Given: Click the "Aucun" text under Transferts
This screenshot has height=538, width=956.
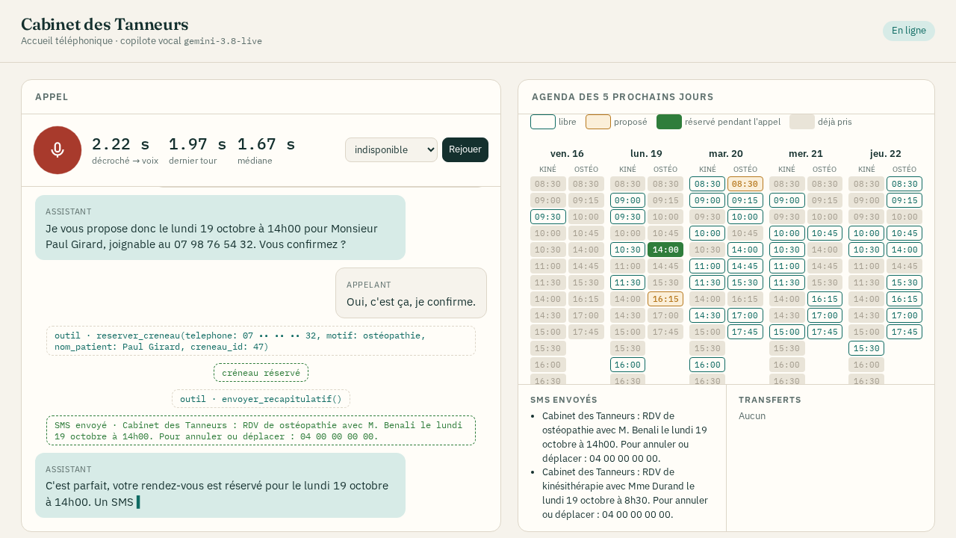Looking at the screenshot, I should 752,415.
